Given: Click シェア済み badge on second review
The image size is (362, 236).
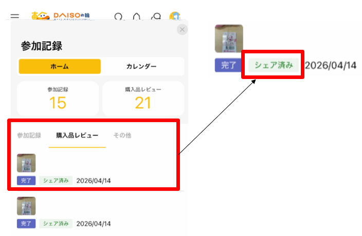Looking at the screenshot, I should pos(56,224).
